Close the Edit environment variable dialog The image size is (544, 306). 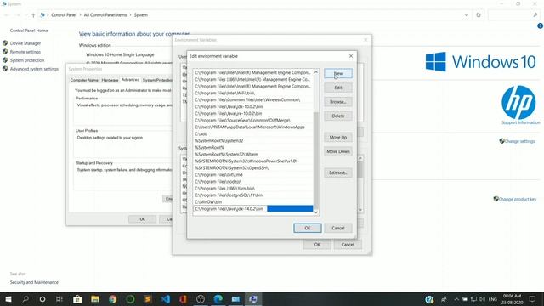pos(351,56)
